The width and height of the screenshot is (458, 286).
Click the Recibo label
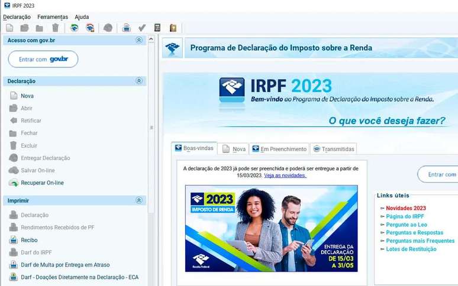coord(29,240)
